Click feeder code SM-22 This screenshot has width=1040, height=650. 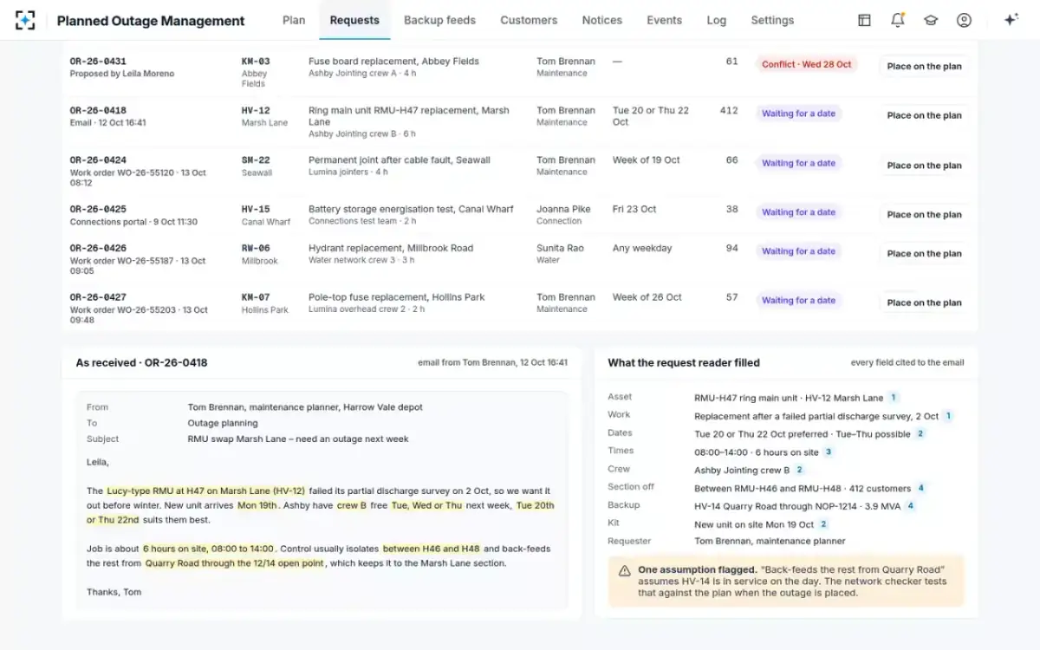[x=256, y=160]
